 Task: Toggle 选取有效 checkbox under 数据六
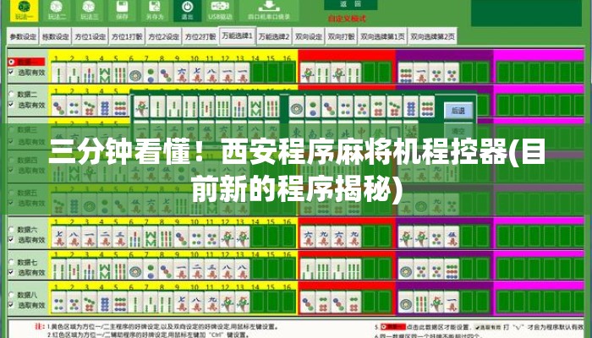pyautogui.click(x=12, y=239)
